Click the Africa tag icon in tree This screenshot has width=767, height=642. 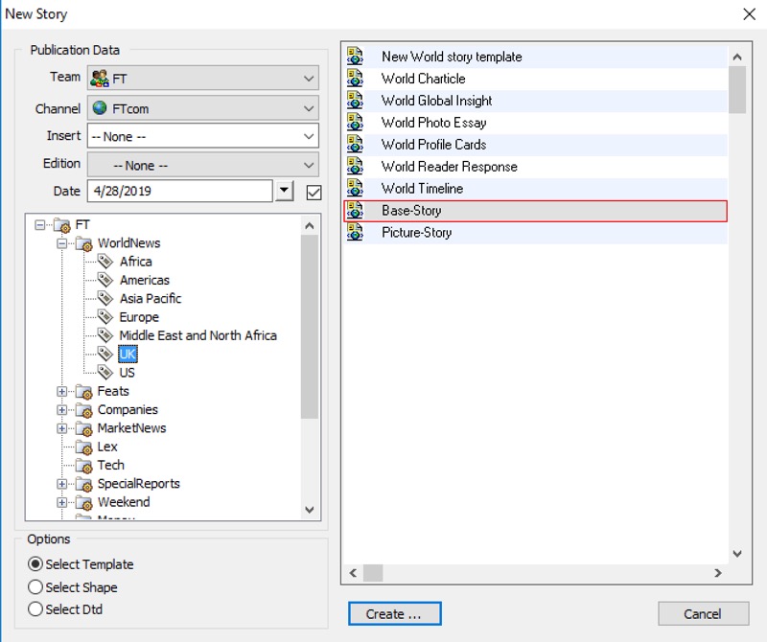tap(106, 262)
